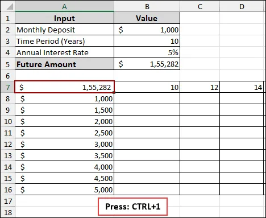
Task: Select the $ 5,000 cell
Action: point(64,190)
